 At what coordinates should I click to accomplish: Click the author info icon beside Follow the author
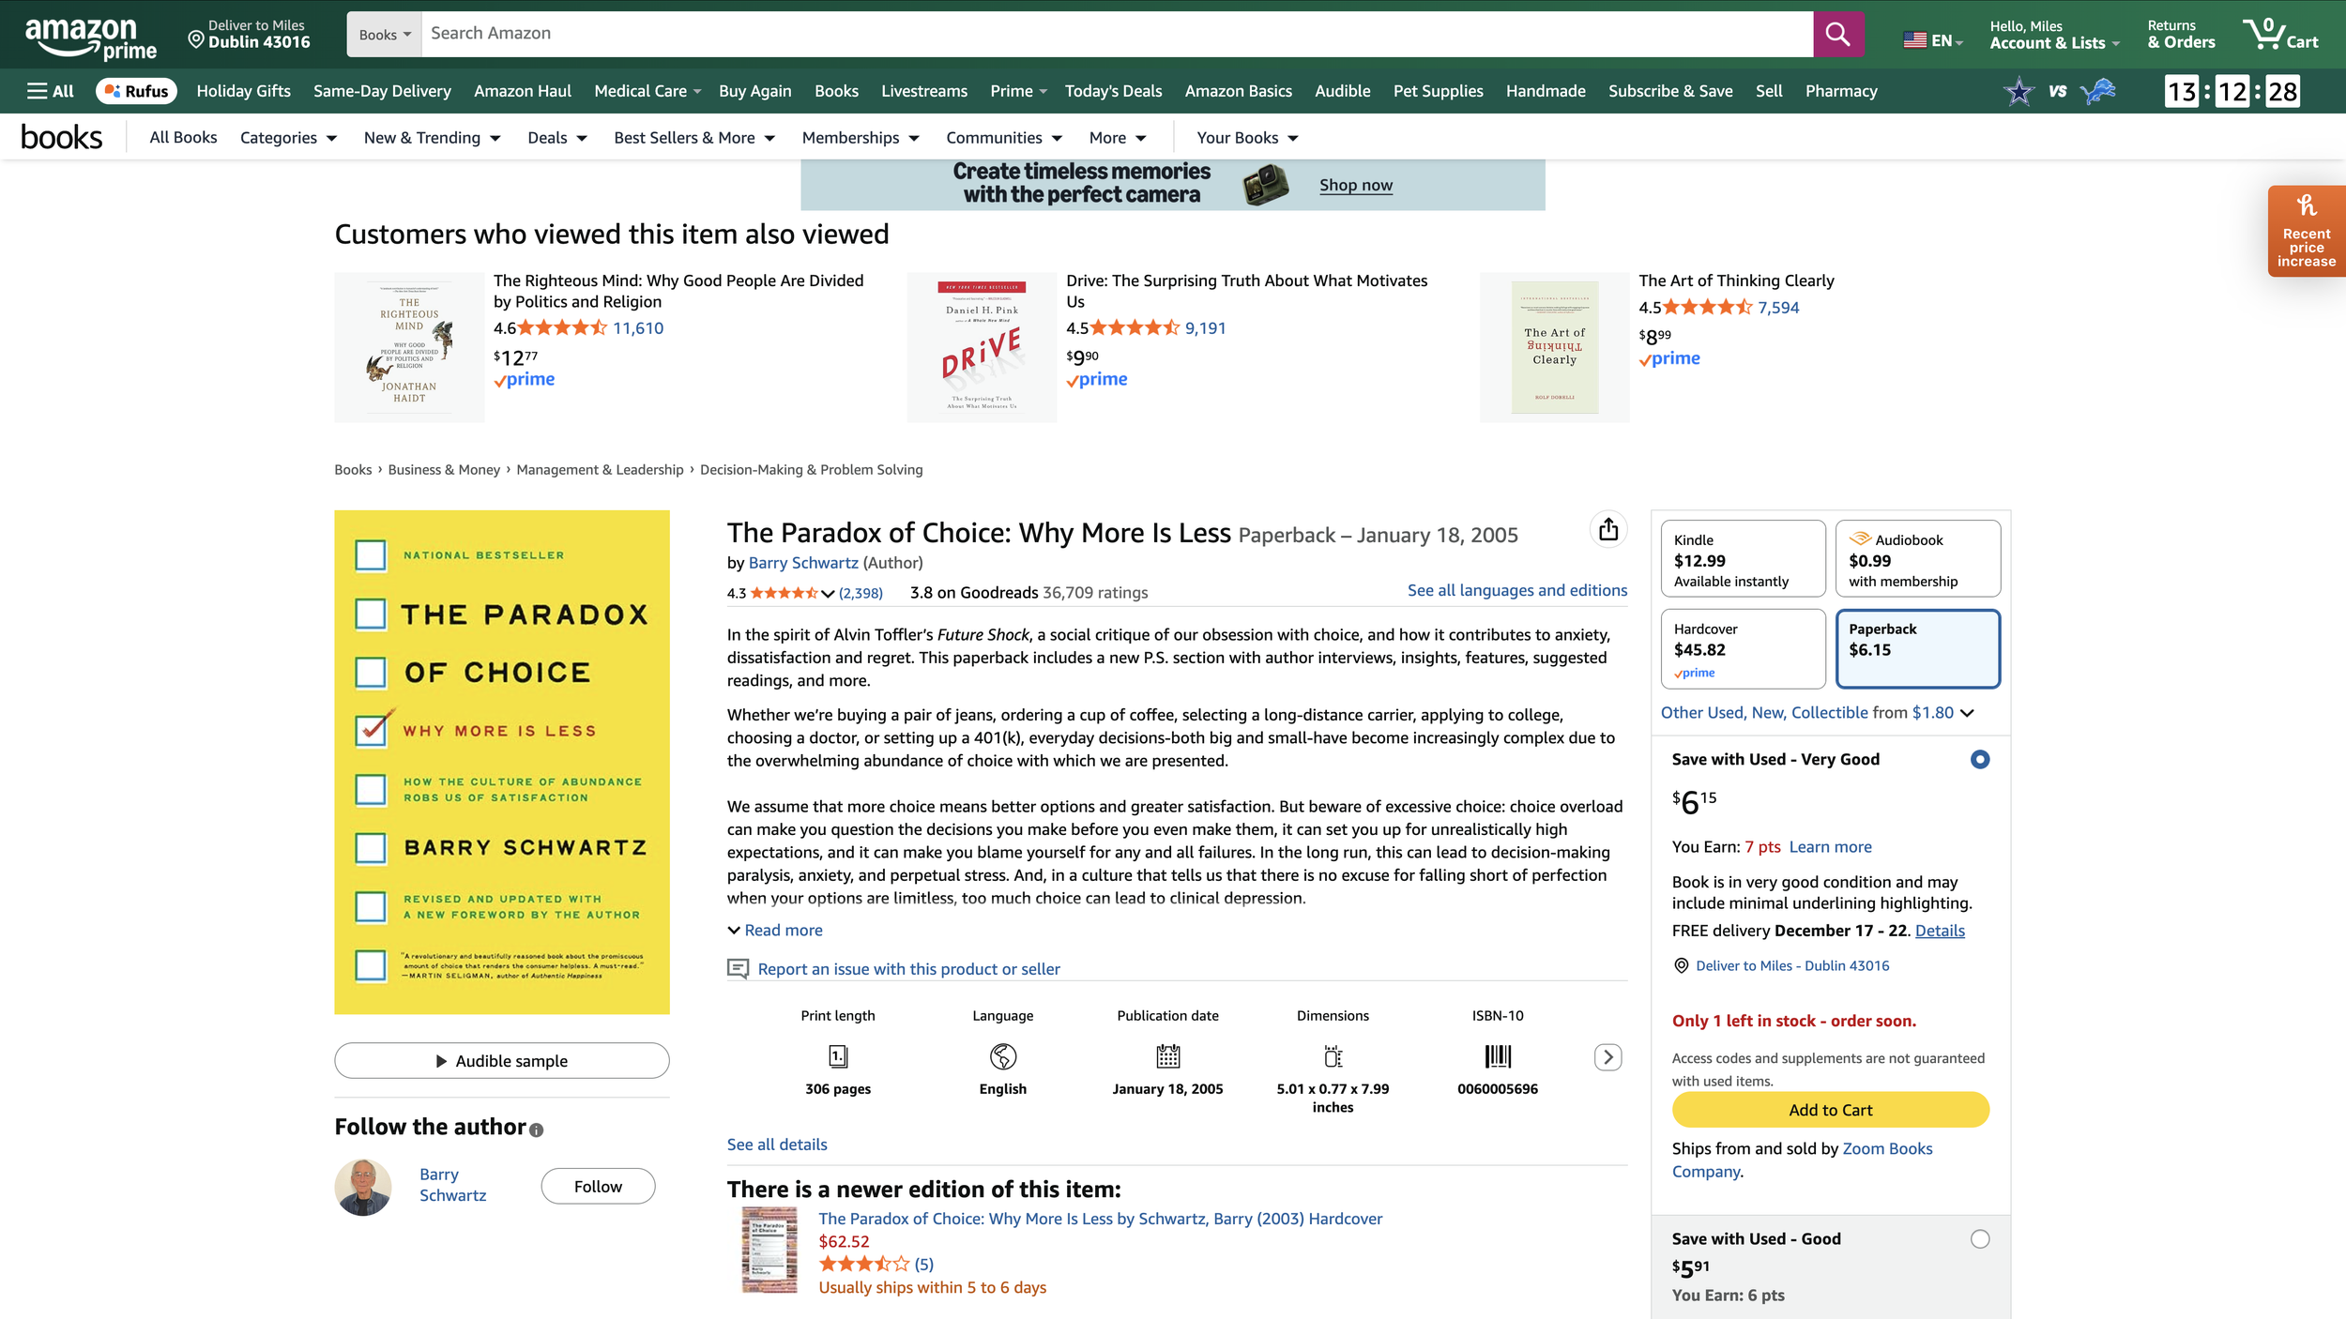(x=537, y=1130)
